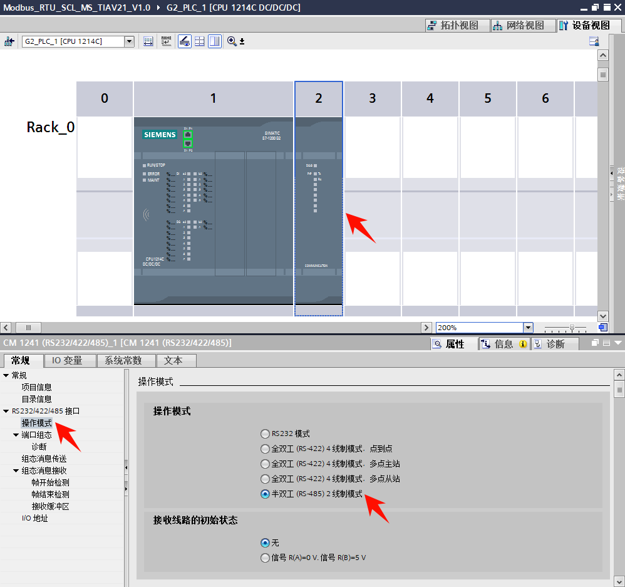Screen dimensions: 625x587
Task: Select 全双工 RS-422 多点从站 radio option
Action: 265,479
